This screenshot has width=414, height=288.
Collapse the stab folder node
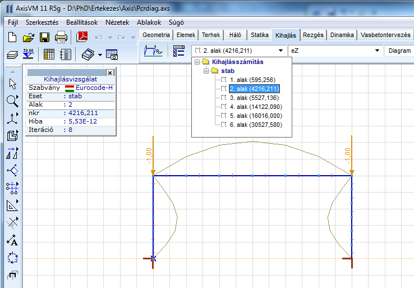pyautogui.click(x=206, y=71)
